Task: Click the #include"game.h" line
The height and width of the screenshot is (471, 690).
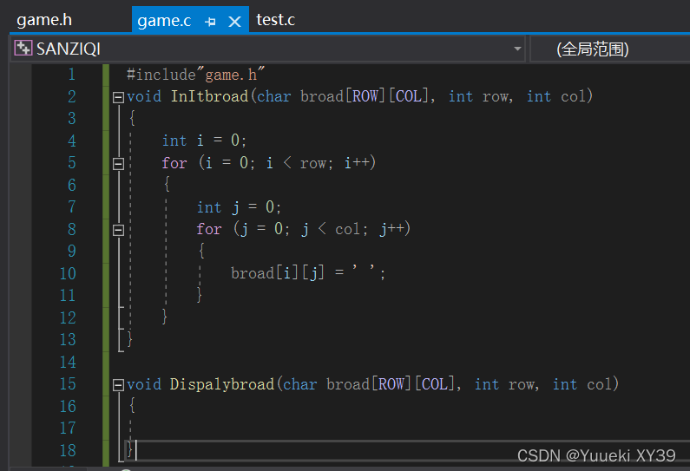Action: [196, 75]
